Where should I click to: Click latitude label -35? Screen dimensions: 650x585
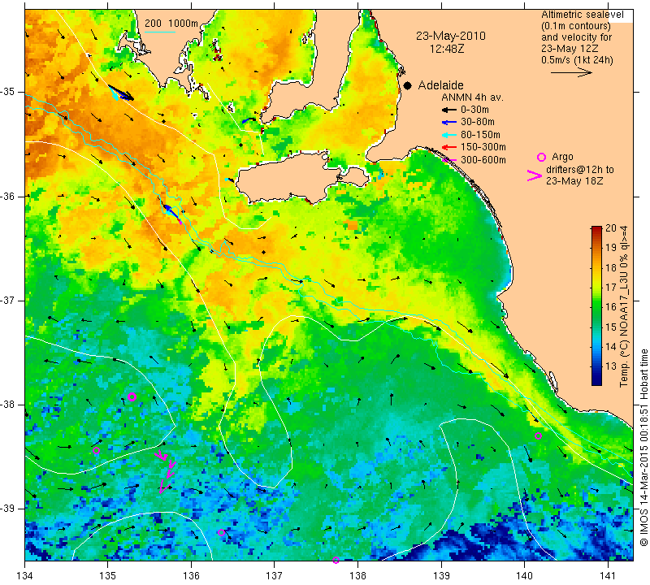8,92
